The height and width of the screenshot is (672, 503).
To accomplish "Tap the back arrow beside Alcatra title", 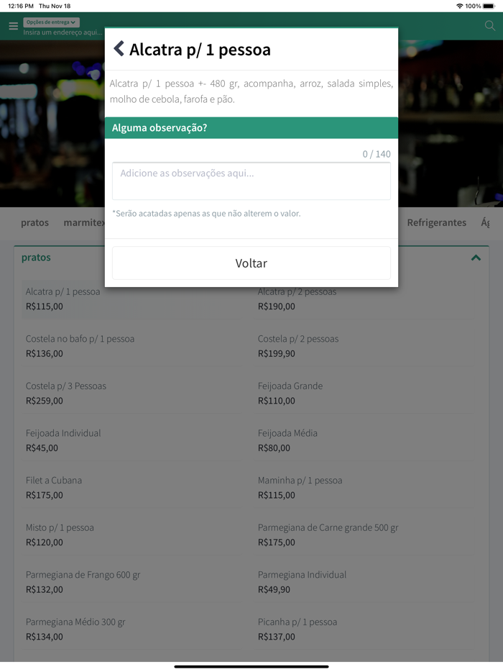I will point(119,49).
